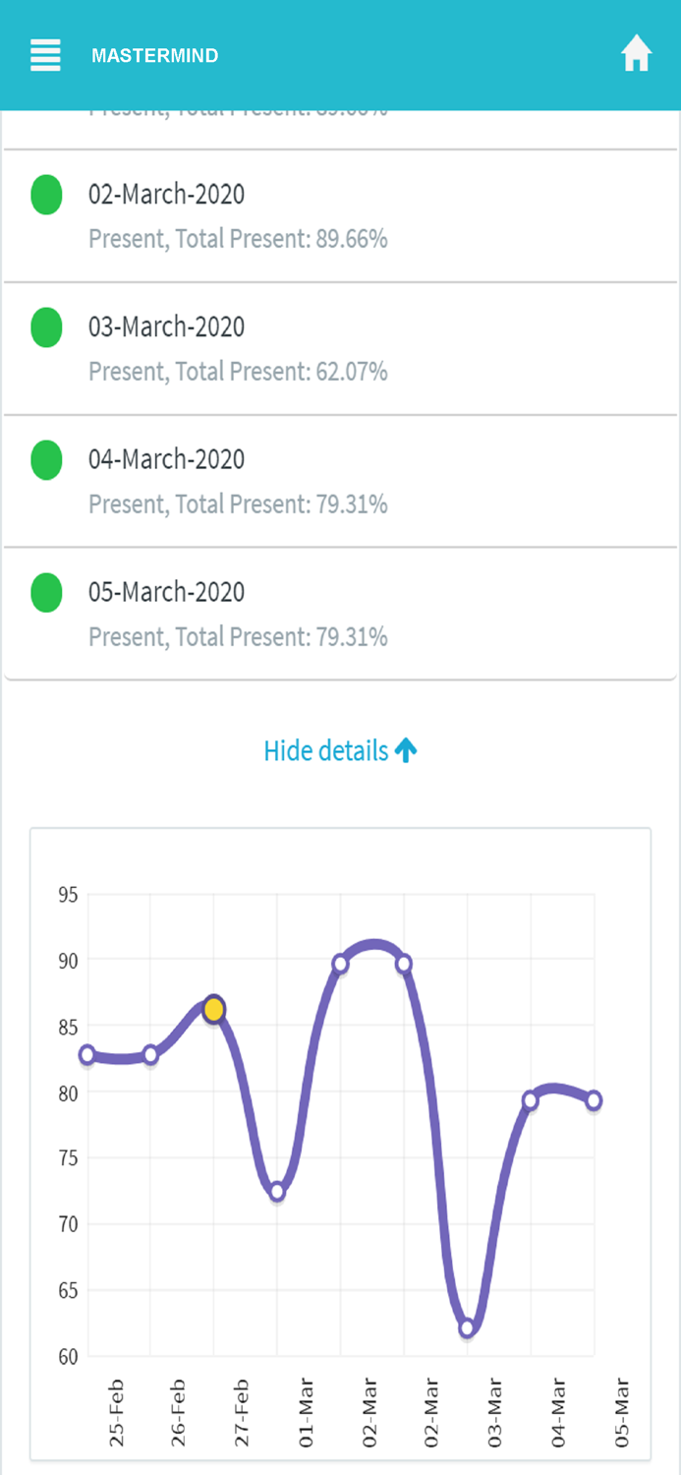
Task: Click the 26-Feb data point on chart
Action: [x=150, y=1055]
